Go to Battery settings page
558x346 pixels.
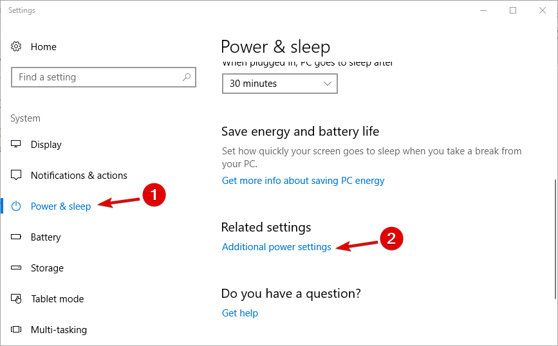(x=46, y=237)
